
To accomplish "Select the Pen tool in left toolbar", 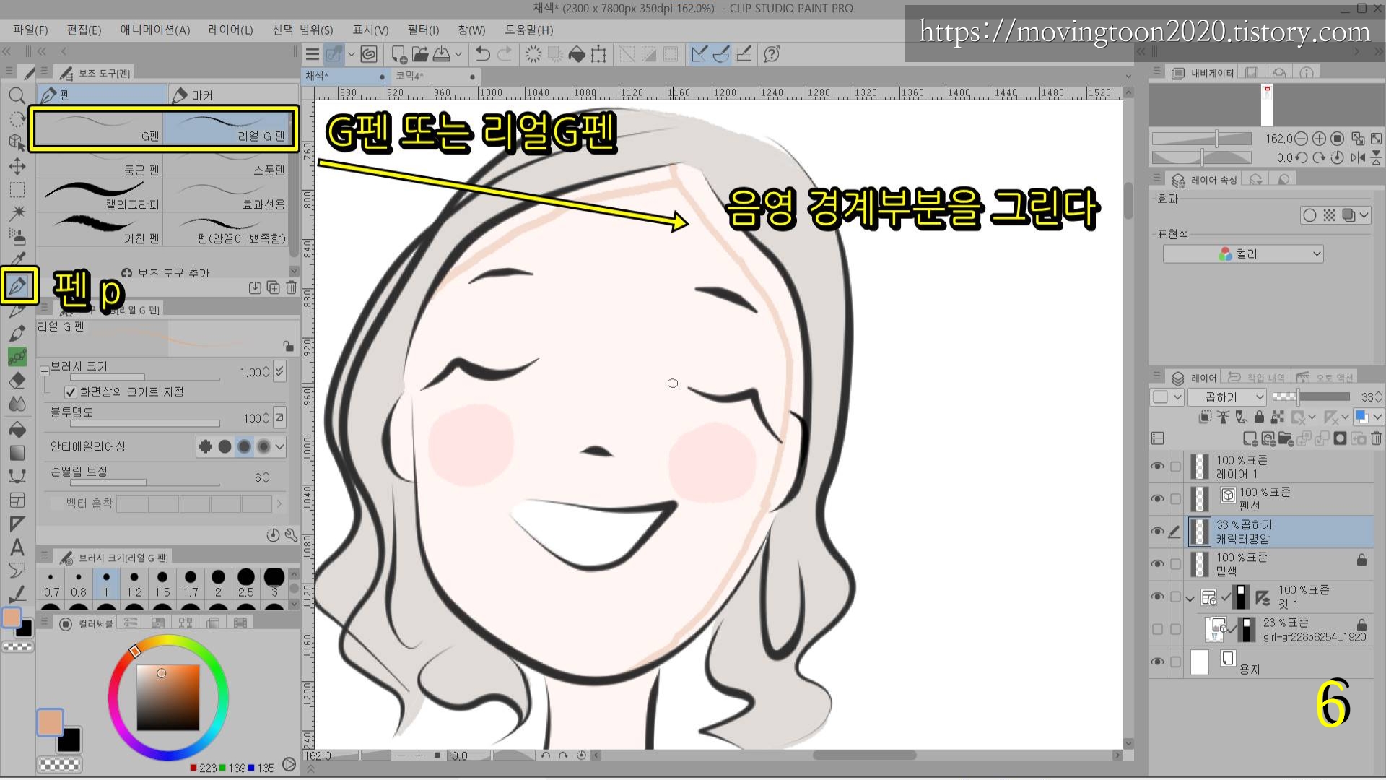I will [x=18, y=286].
